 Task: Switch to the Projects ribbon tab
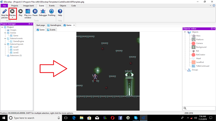point(15,6)
